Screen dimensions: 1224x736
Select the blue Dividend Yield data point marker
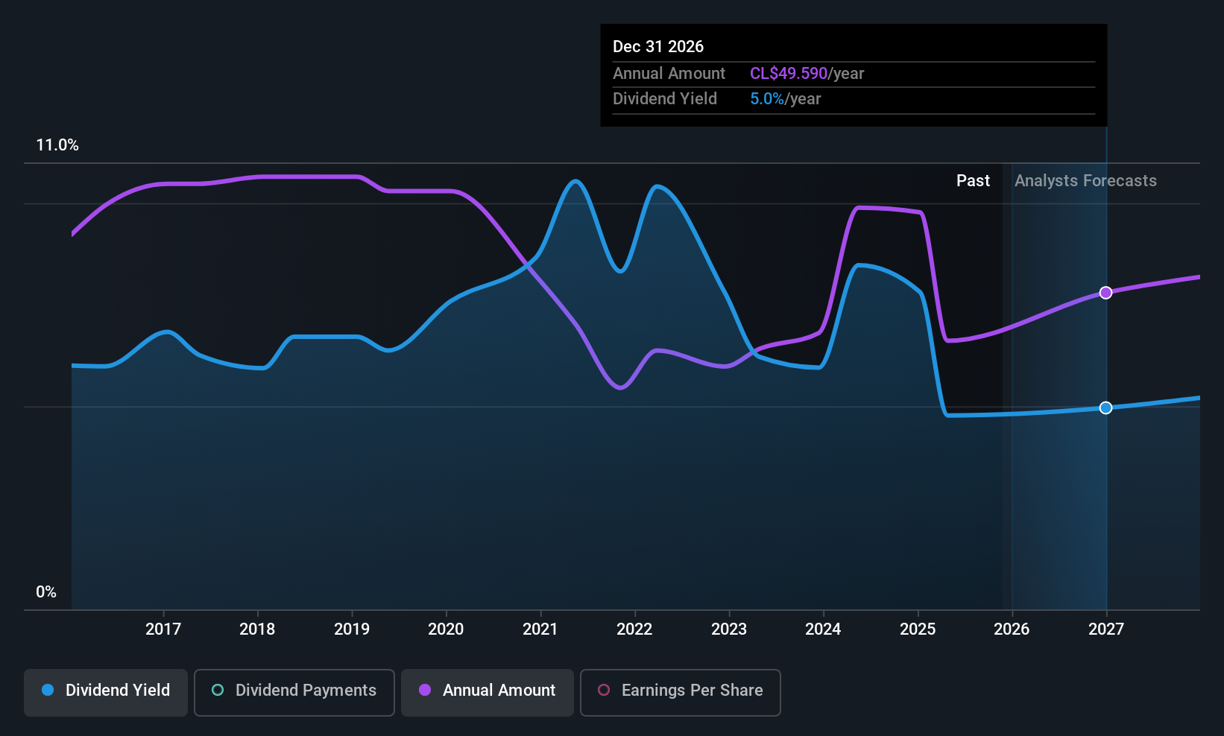click(x=1106, y=407)
